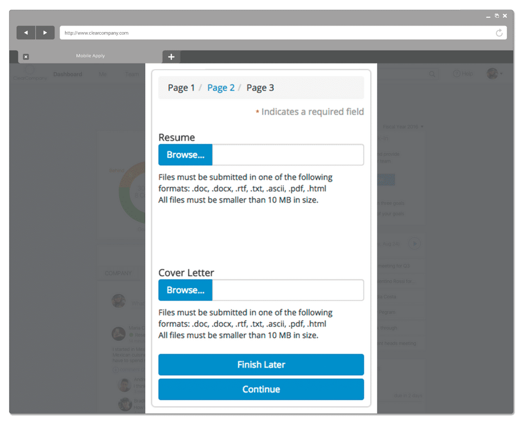
Task: Click the Resume file name field
Action: click(x=288, y=155)
